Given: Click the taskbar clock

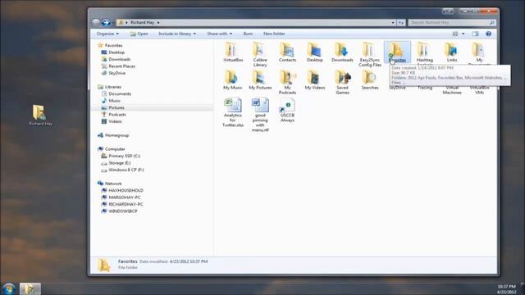Looking at the screenshot, I should pos(506,289).
